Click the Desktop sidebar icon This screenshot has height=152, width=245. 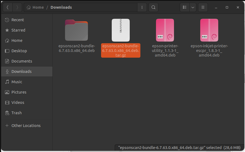click(x=7, y=51)
